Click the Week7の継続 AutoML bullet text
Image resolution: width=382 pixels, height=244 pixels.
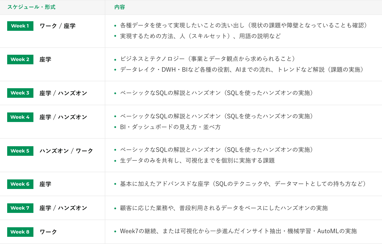[x=238, y=231]
